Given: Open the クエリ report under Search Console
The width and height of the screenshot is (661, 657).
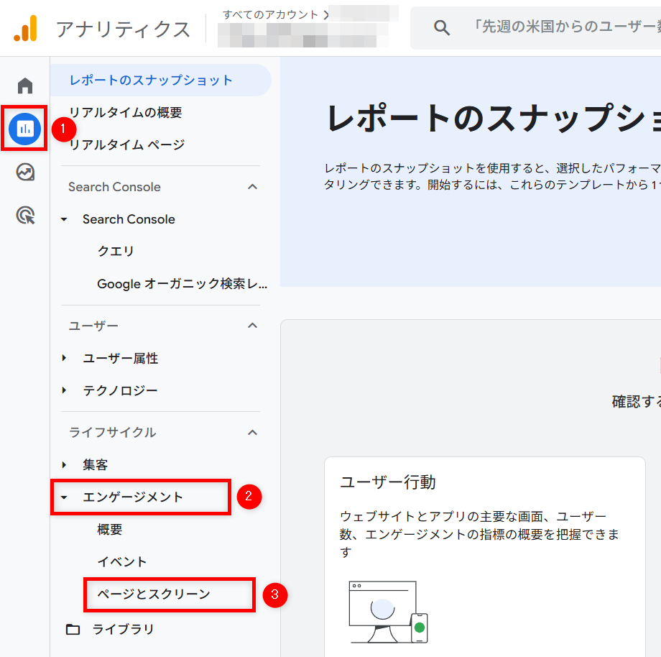Looking at the screenshot, I should click(x=116, y=252).
